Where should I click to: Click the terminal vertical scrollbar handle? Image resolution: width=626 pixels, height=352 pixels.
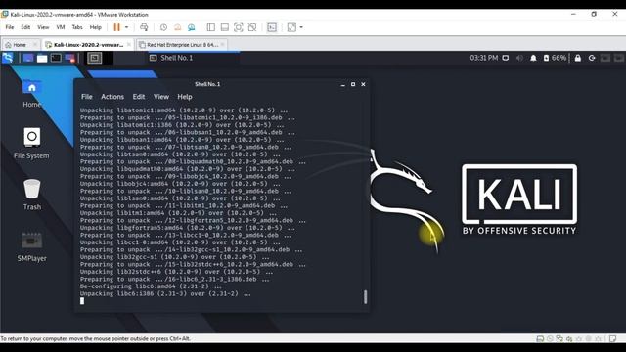365,296
